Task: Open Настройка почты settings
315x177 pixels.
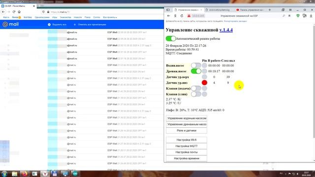Action: pyautogui.click(x=187, y=152)
